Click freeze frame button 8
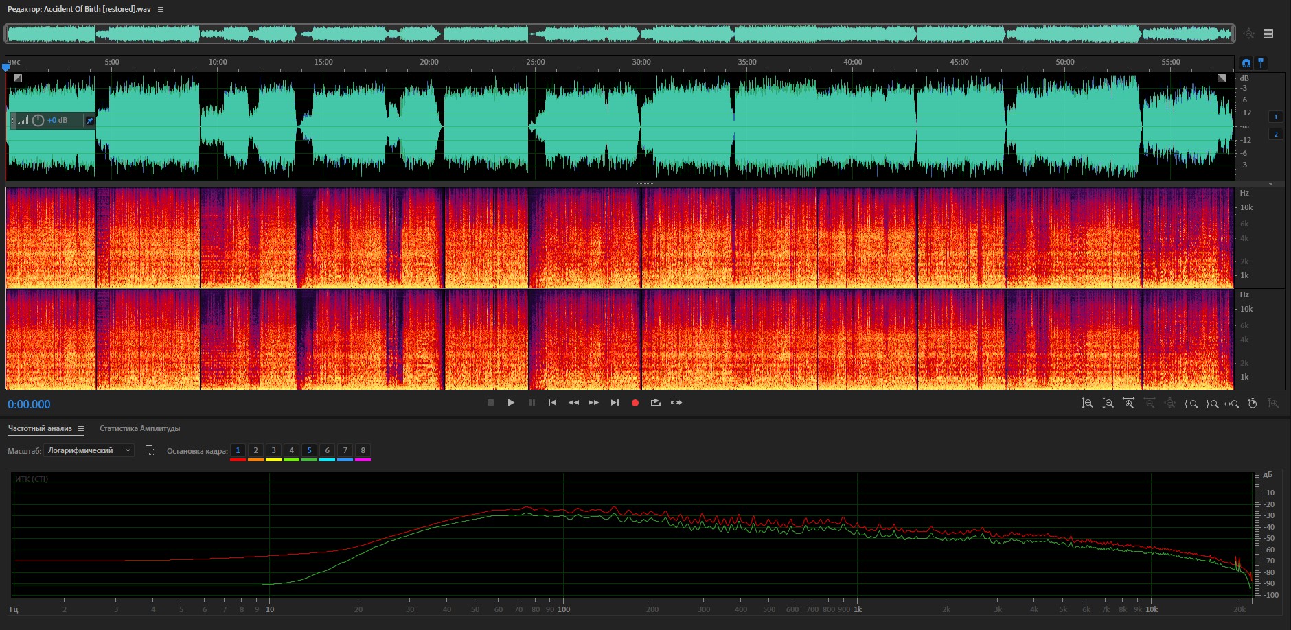This screenshot has height=630, width=1291. click(x=363, y=451)
